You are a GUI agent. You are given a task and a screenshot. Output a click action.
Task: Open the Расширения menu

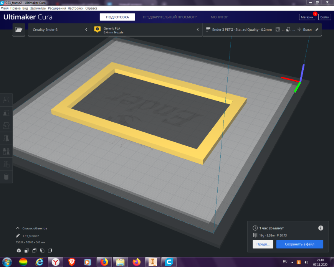57,8
